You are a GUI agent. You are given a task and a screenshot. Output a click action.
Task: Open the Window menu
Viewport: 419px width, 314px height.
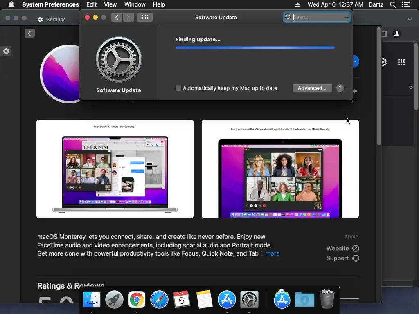click(x=135, y=4)
